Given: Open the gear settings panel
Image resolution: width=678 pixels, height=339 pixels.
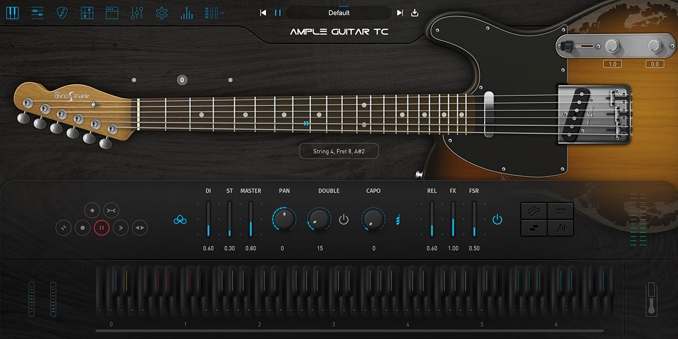Looking at the screenshot, I should tap(162, 13).
